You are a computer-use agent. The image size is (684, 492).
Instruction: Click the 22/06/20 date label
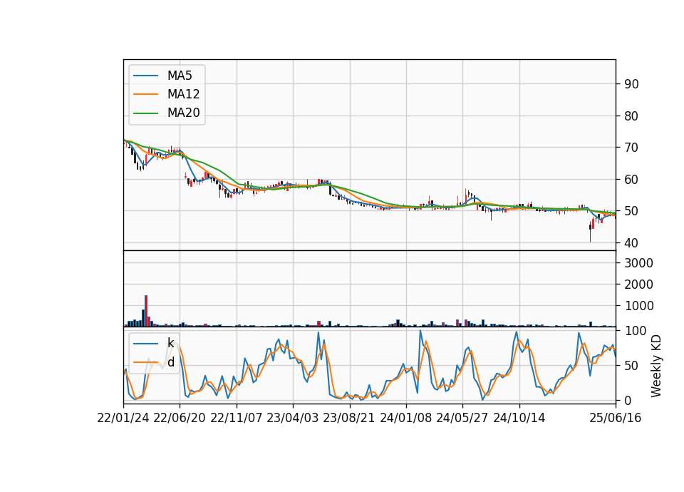click(x=180, y=418)
